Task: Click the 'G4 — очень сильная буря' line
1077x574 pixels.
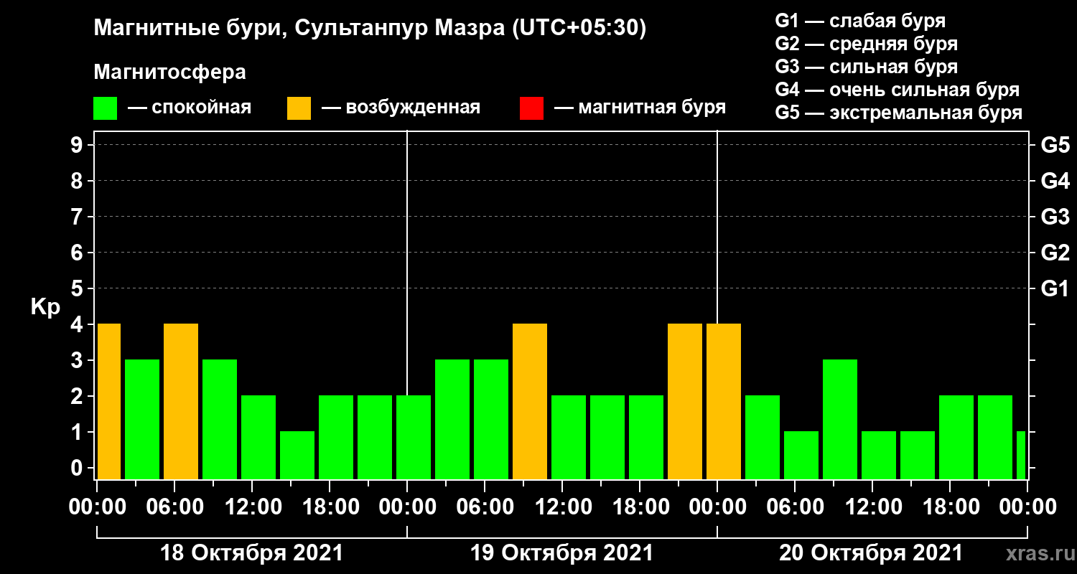Action: click(x=897, y=90)
